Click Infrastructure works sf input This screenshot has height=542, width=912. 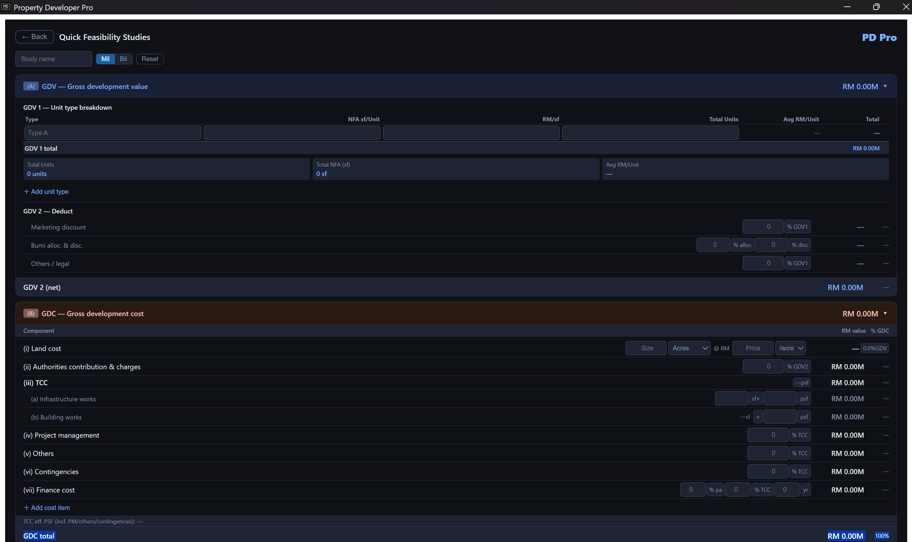pos(732,398)
